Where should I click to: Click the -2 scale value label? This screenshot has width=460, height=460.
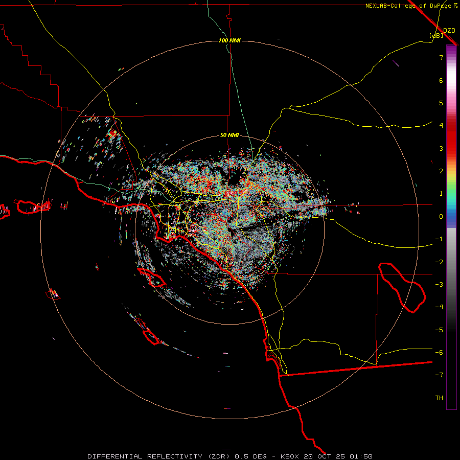(x=439, y=262)
